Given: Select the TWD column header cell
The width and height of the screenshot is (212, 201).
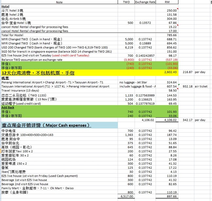Looking at the screenshot, I should point(126,2).
